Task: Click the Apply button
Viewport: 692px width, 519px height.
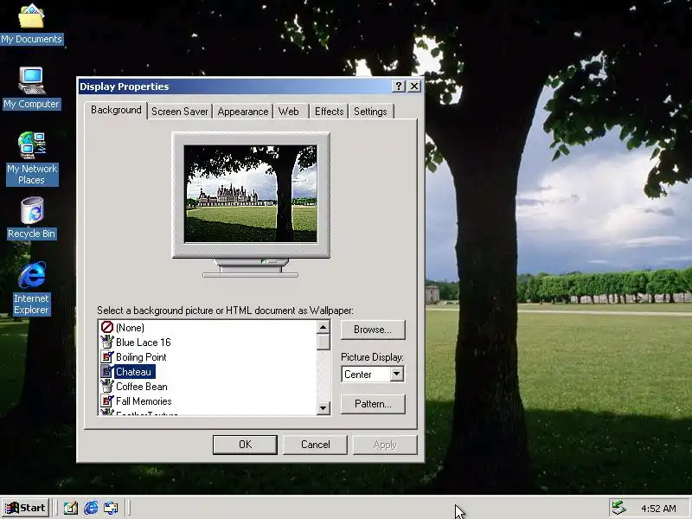Action: [385, 445]
